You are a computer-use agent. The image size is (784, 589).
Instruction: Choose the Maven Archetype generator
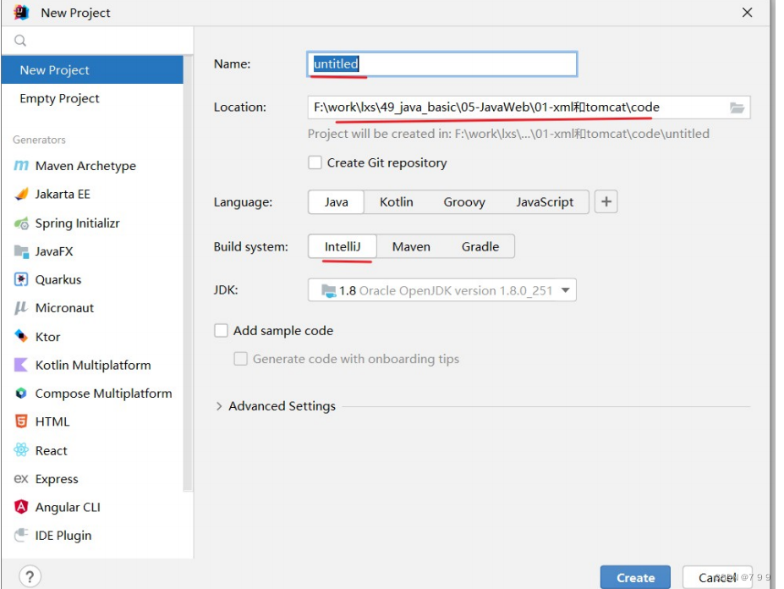click(x=92, y=166)
